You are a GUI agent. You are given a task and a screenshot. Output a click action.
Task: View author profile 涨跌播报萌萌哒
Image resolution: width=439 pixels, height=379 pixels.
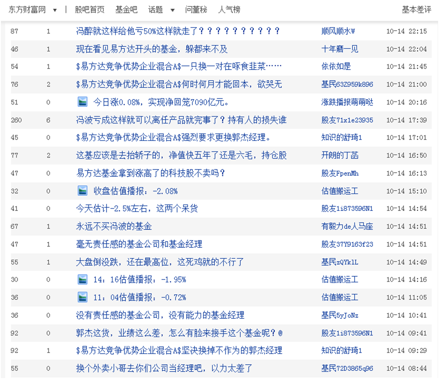tap(347, 102)
